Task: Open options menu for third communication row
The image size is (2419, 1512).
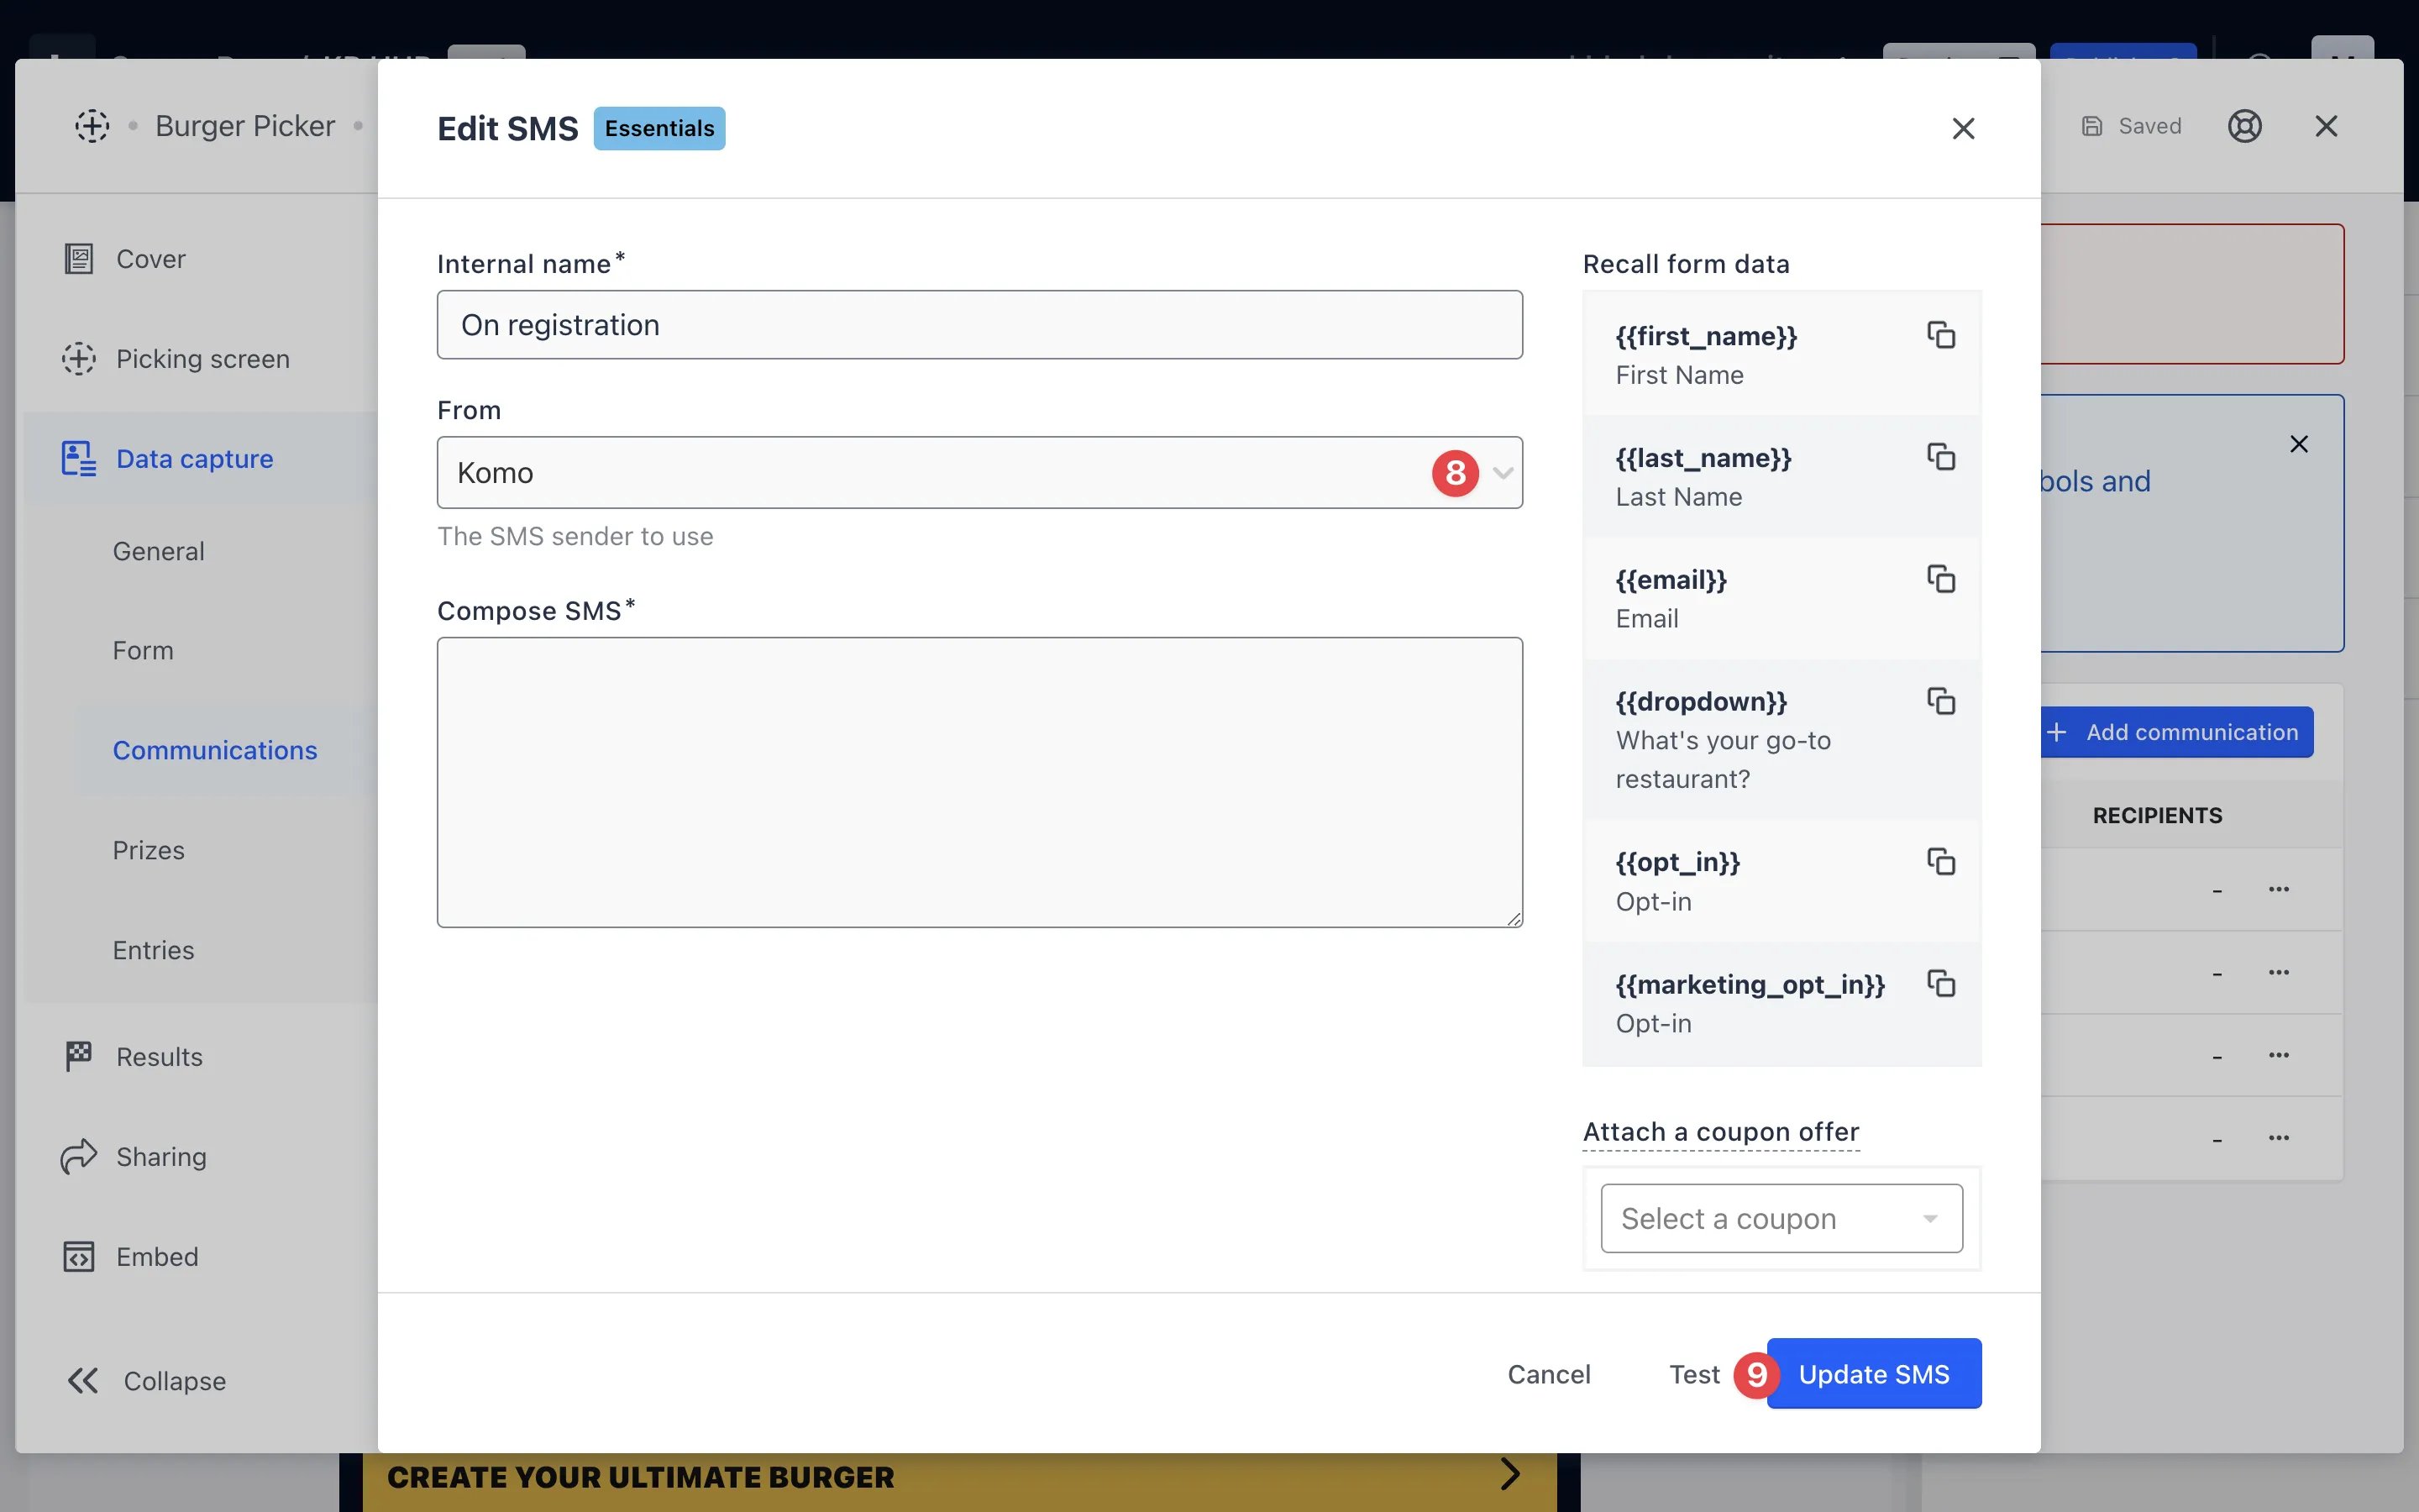Action: [x=2278, y=1055]
